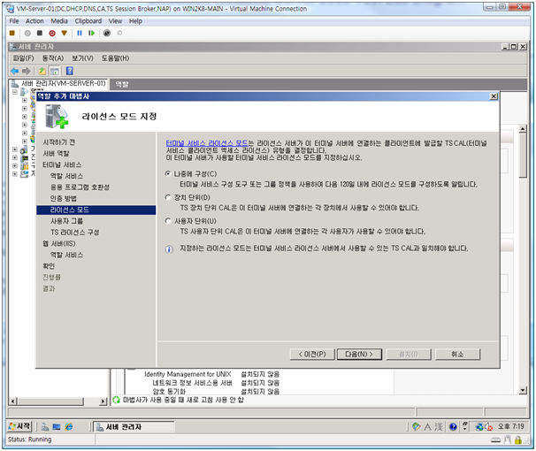Click the refresh icon beside wizard notice

[x=116, y=400]
